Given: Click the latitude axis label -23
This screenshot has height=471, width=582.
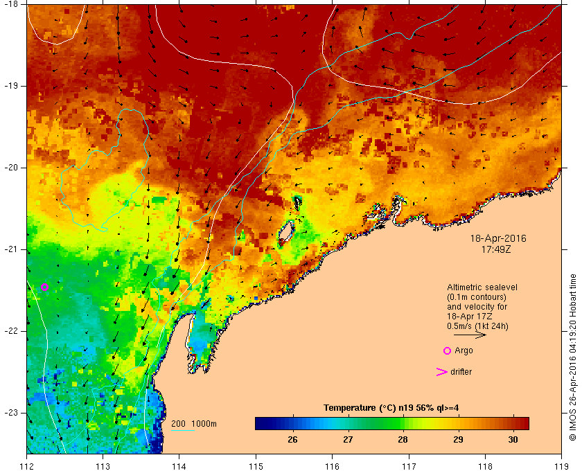Looking at the screenshot, I should tap(10, 413).
